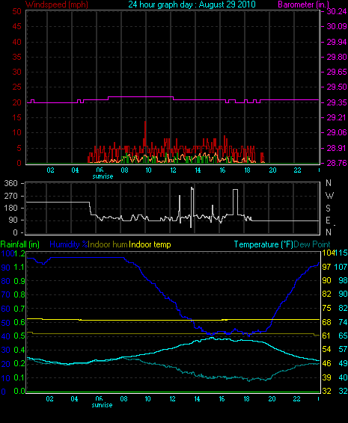Click the rainfall axis value 1.1
Screen dimensions: 348x423
[19, 267]
